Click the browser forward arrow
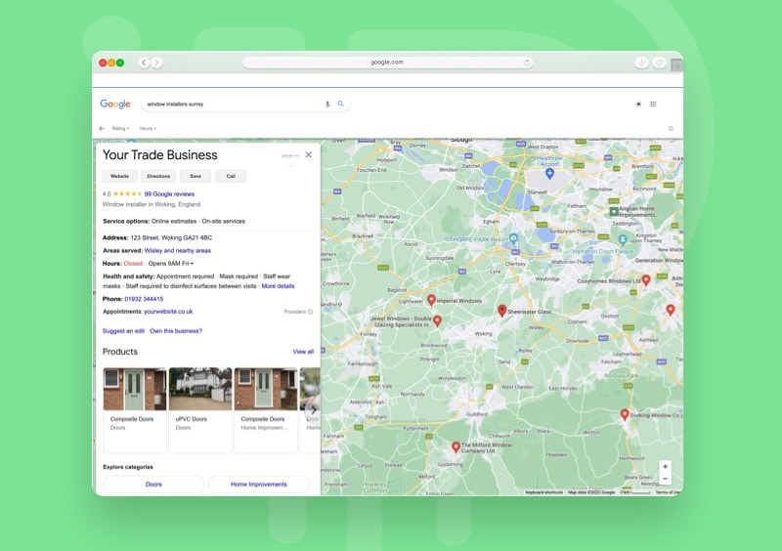 coord(156,63)
